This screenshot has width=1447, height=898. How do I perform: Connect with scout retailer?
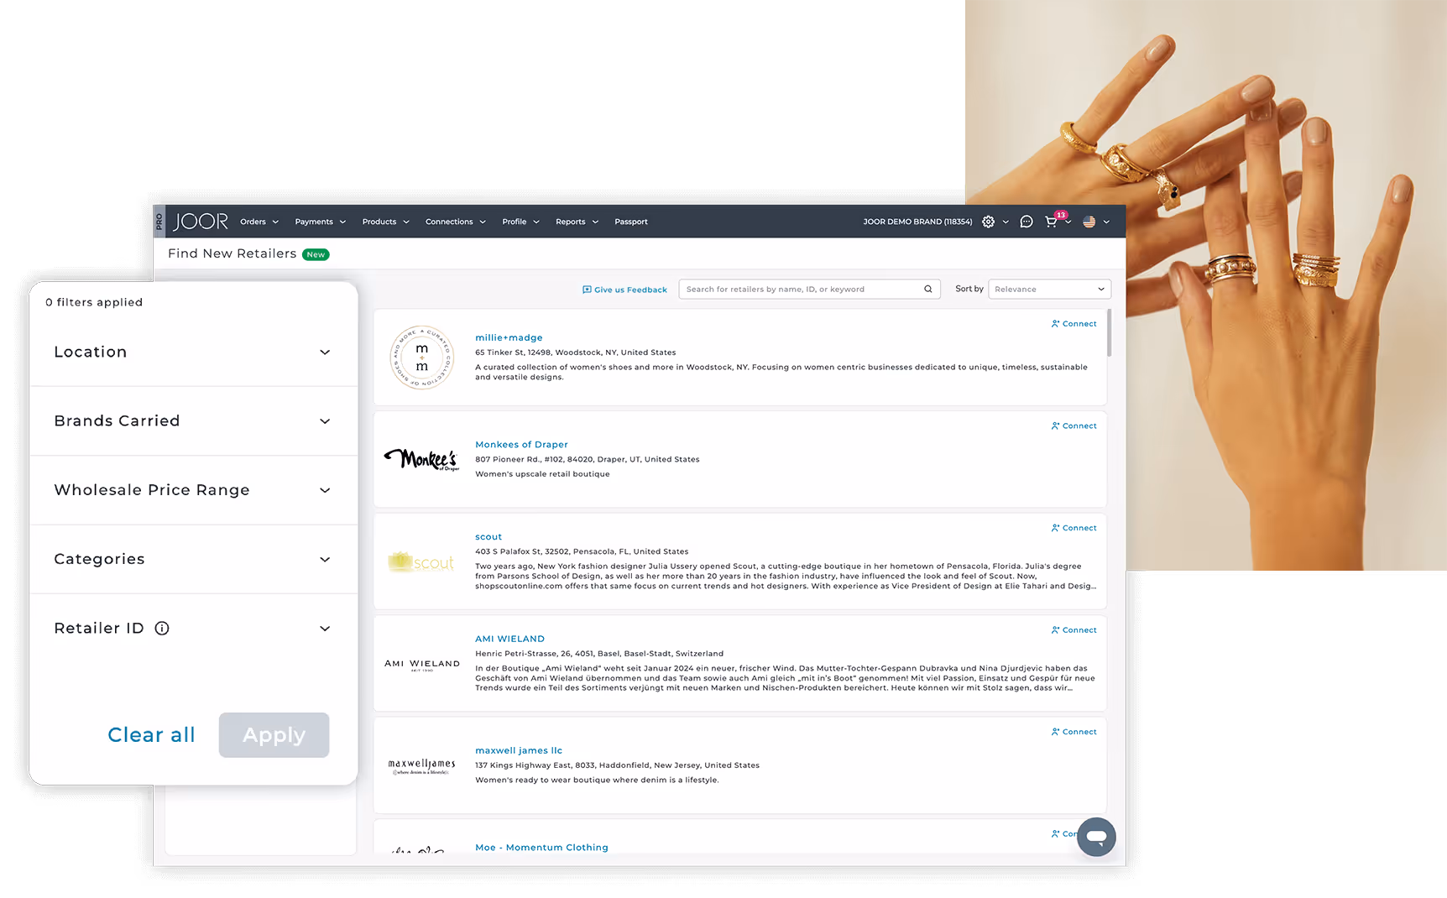[1074, 528]
